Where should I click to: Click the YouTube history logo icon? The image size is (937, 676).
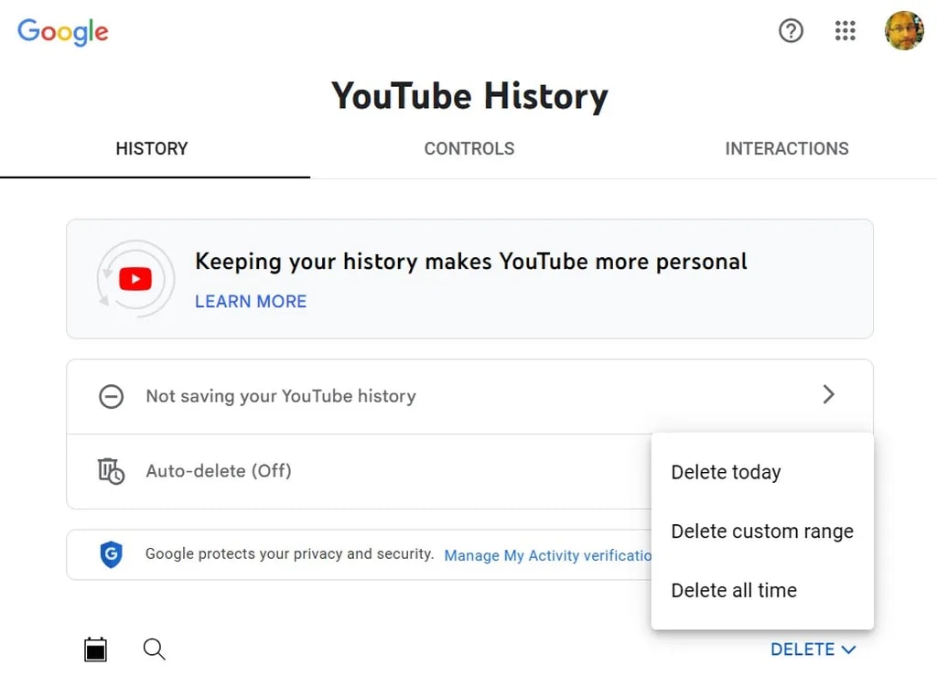coord(135,279)
